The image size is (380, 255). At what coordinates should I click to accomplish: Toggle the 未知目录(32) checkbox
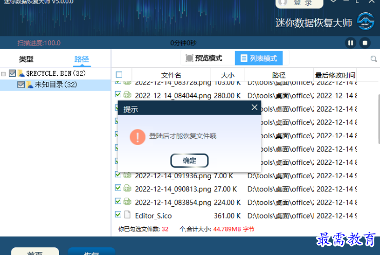point(21,84)
